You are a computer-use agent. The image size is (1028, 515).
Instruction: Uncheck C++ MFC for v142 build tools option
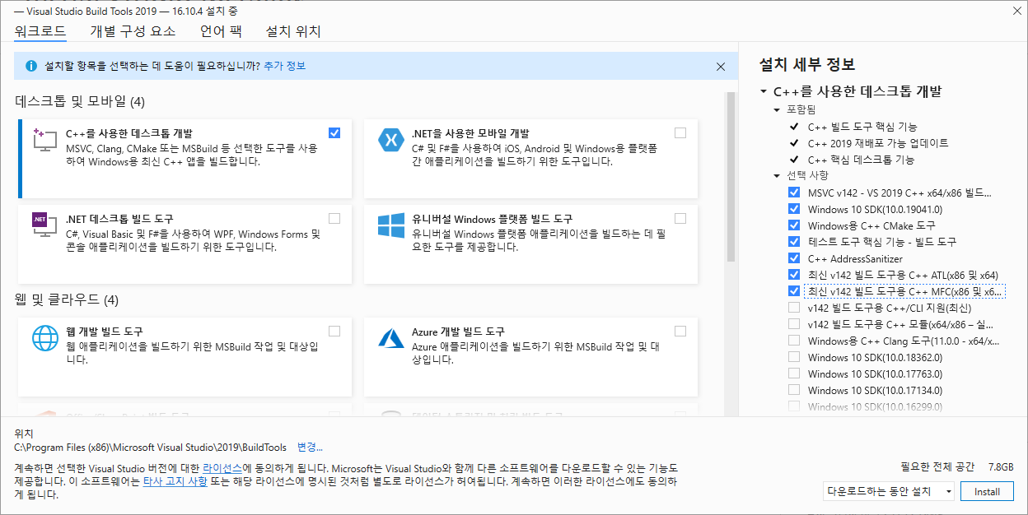pyautogui.click(x=794, y=291)
